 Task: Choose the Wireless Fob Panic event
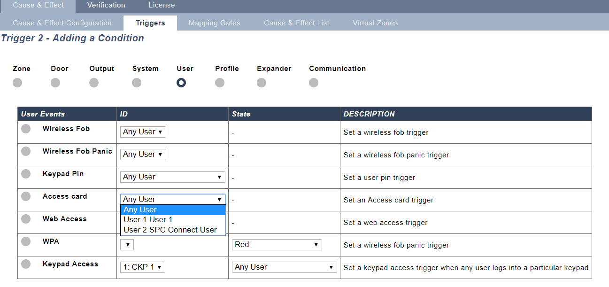[x=26, y=151]
